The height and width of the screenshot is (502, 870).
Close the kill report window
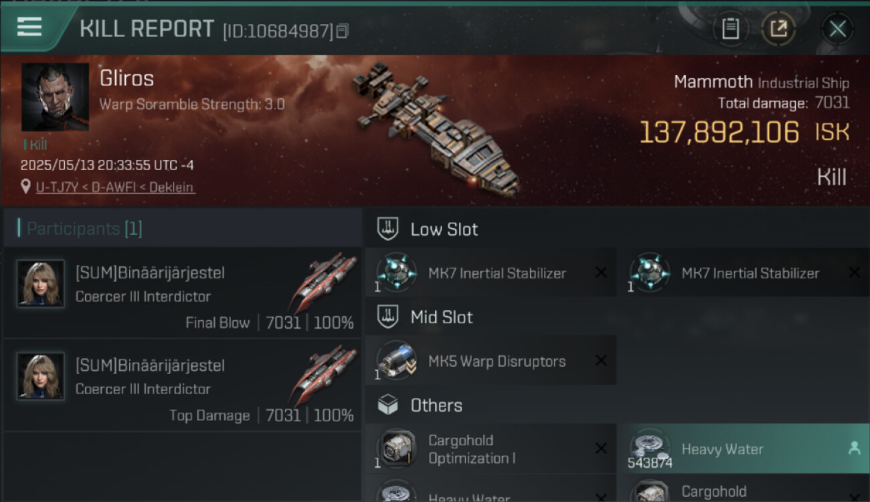(837, 29)
